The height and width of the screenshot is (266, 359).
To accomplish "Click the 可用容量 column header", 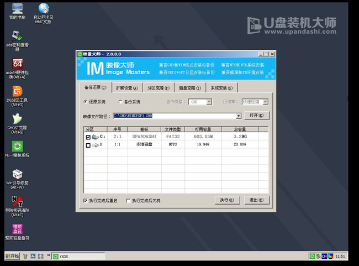I will tap(203, 129).
